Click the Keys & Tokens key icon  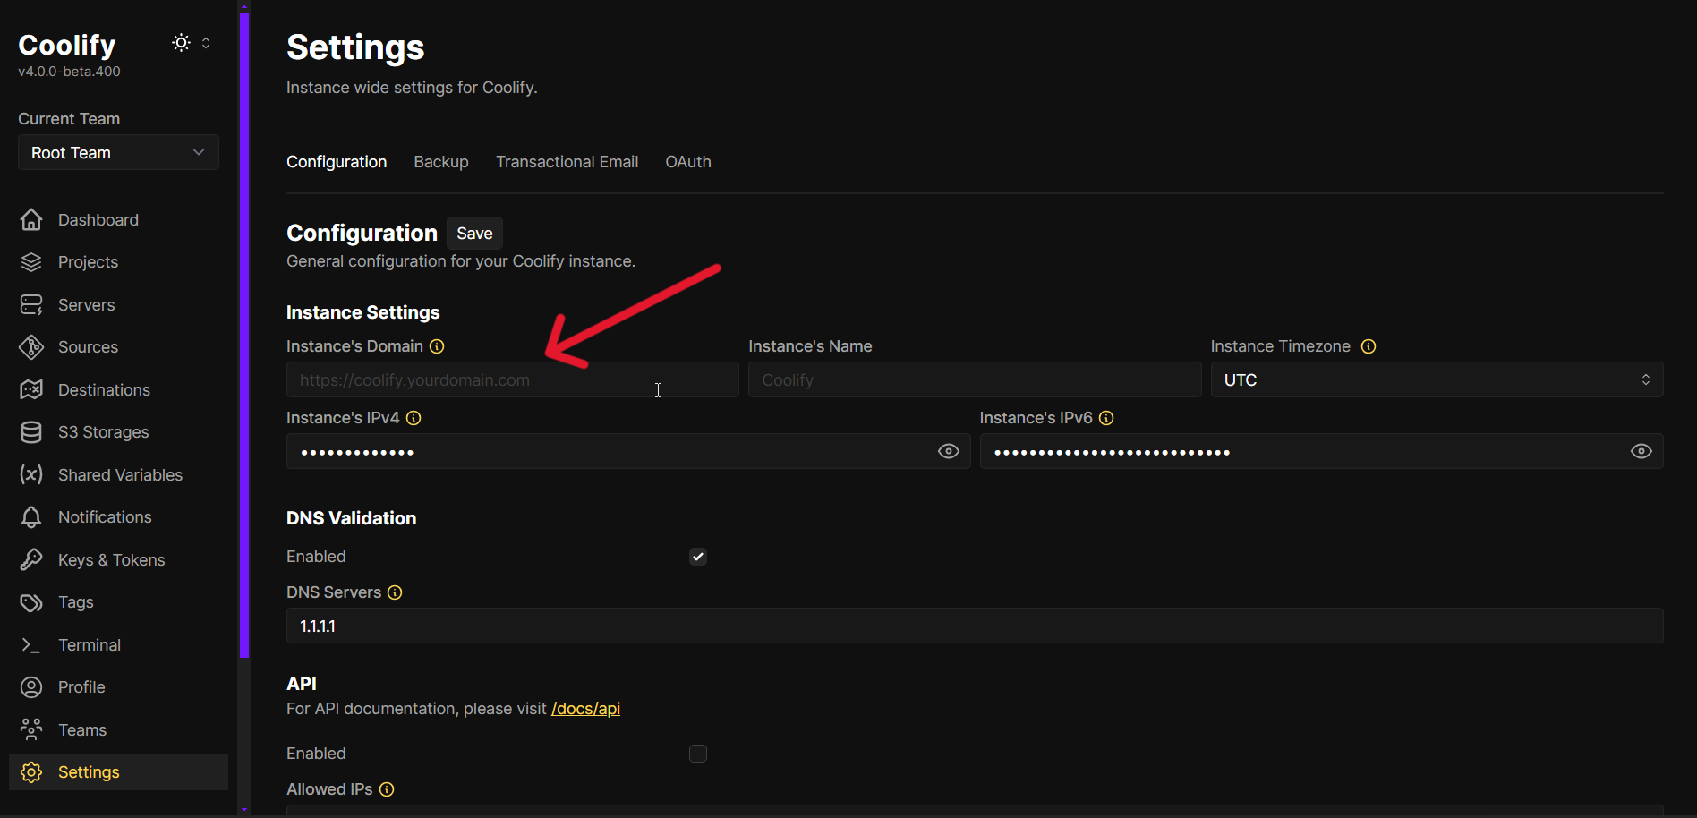(x=31, y=559)
